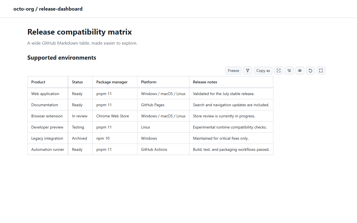Select the Web application cell
This screenshot has height=223, width=357.
coord(48,94)
